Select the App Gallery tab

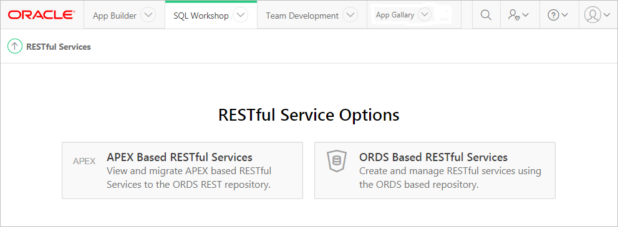[395, 15]
